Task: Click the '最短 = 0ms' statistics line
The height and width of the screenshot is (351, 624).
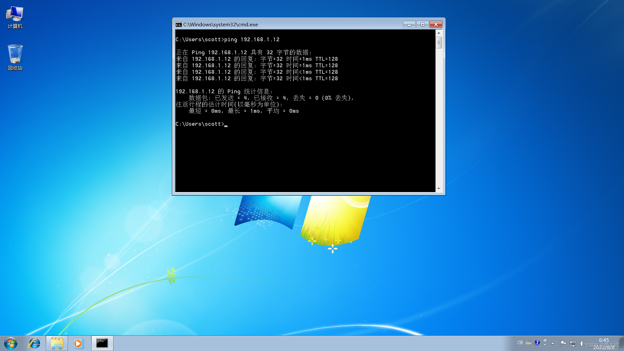Action: (244, 111)
